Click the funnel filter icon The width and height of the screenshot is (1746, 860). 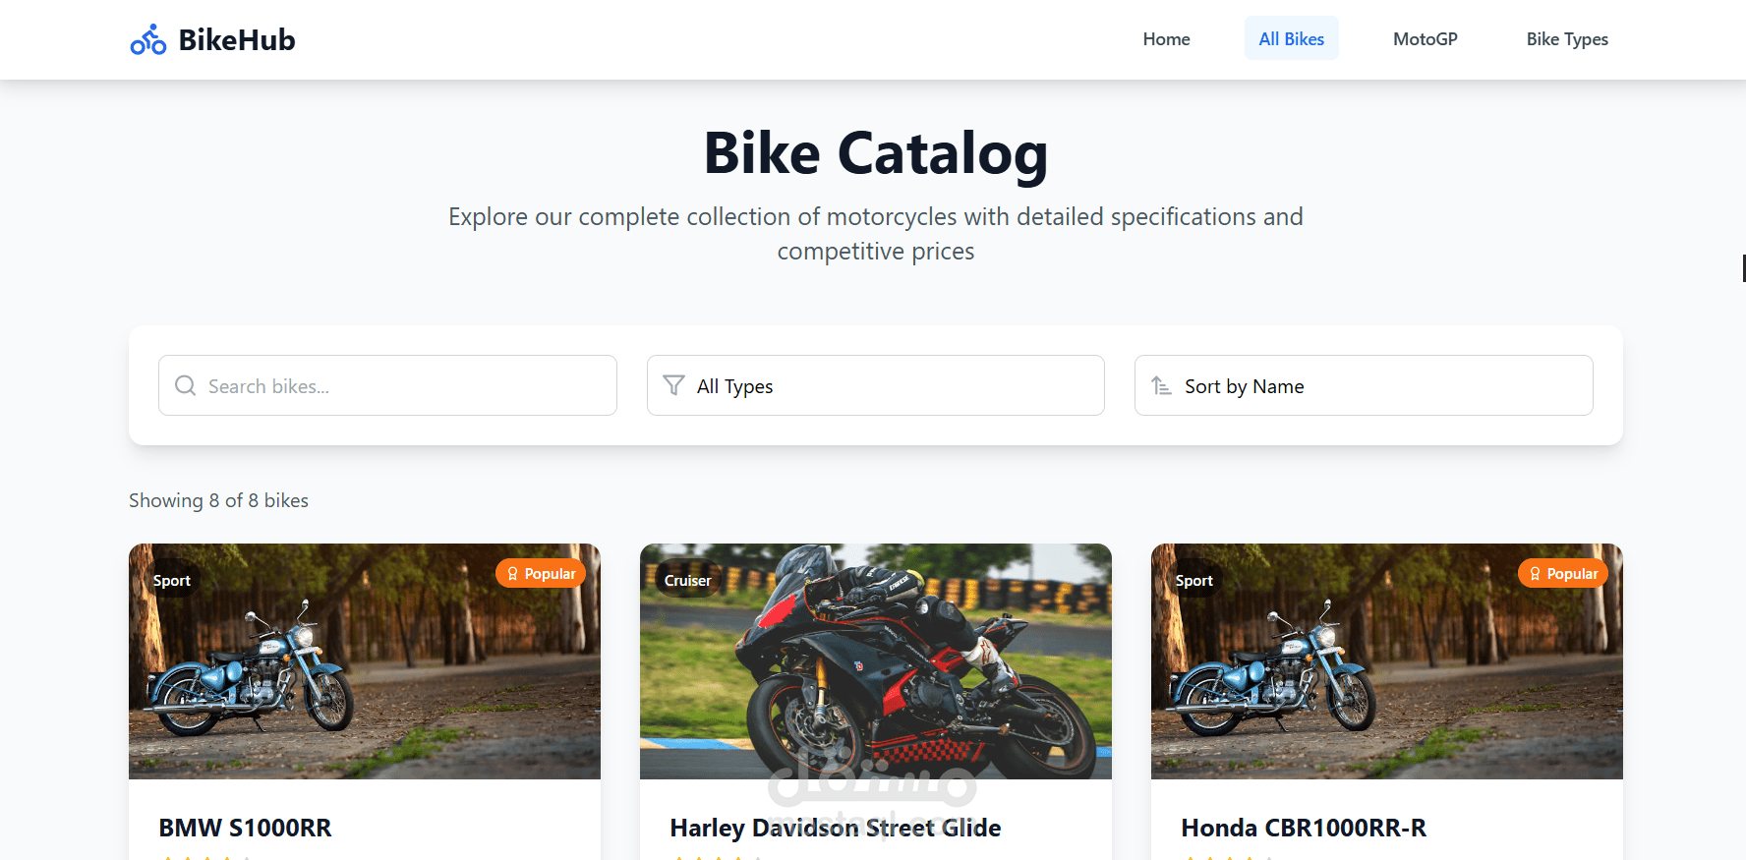pyautogui.click(x=673, y=385)
